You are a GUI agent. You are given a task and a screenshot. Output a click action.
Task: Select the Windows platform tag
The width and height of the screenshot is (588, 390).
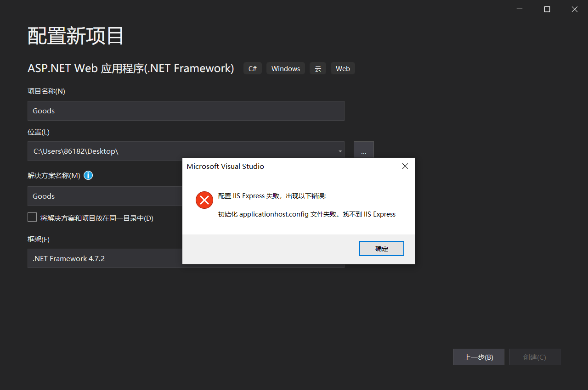285,68
